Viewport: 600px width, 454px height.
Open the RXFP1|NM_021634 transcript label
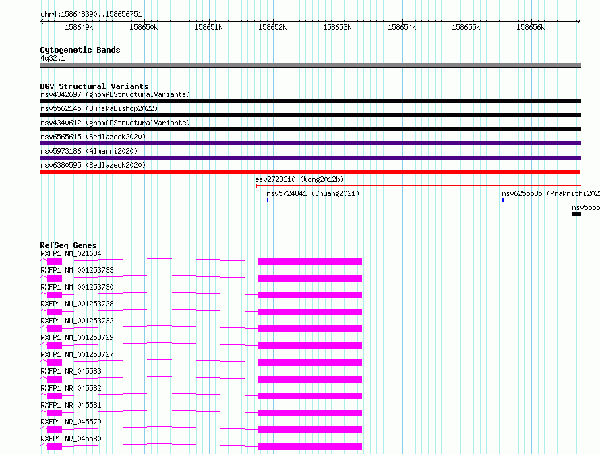tap(71, 253)
